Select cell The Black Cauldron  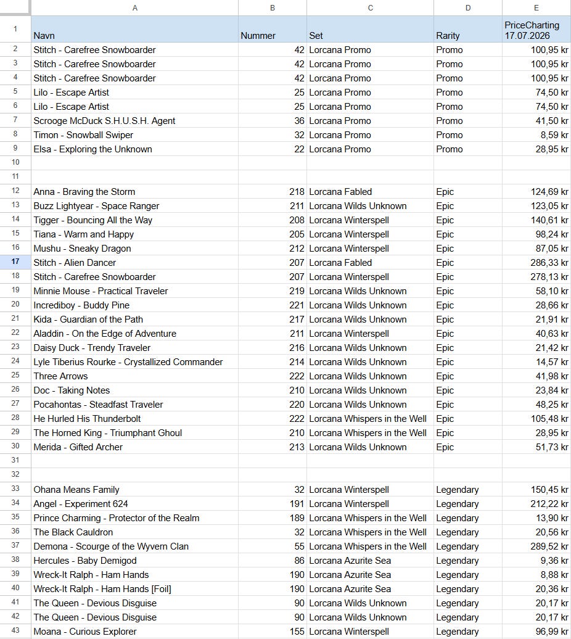tap(135, 532)
